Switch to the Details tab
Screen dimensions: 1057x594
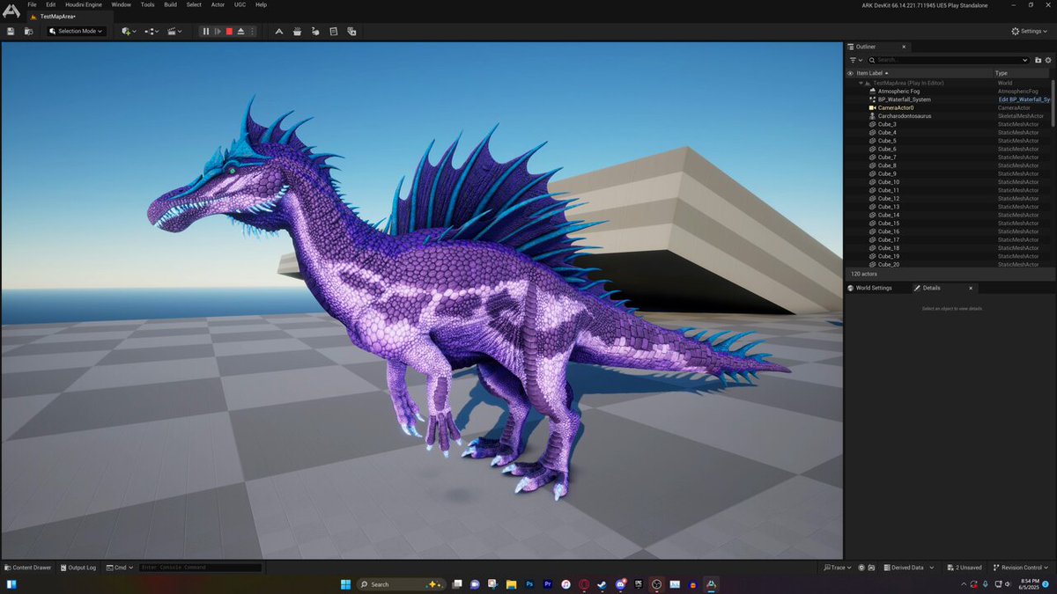[x=931, y=288]
